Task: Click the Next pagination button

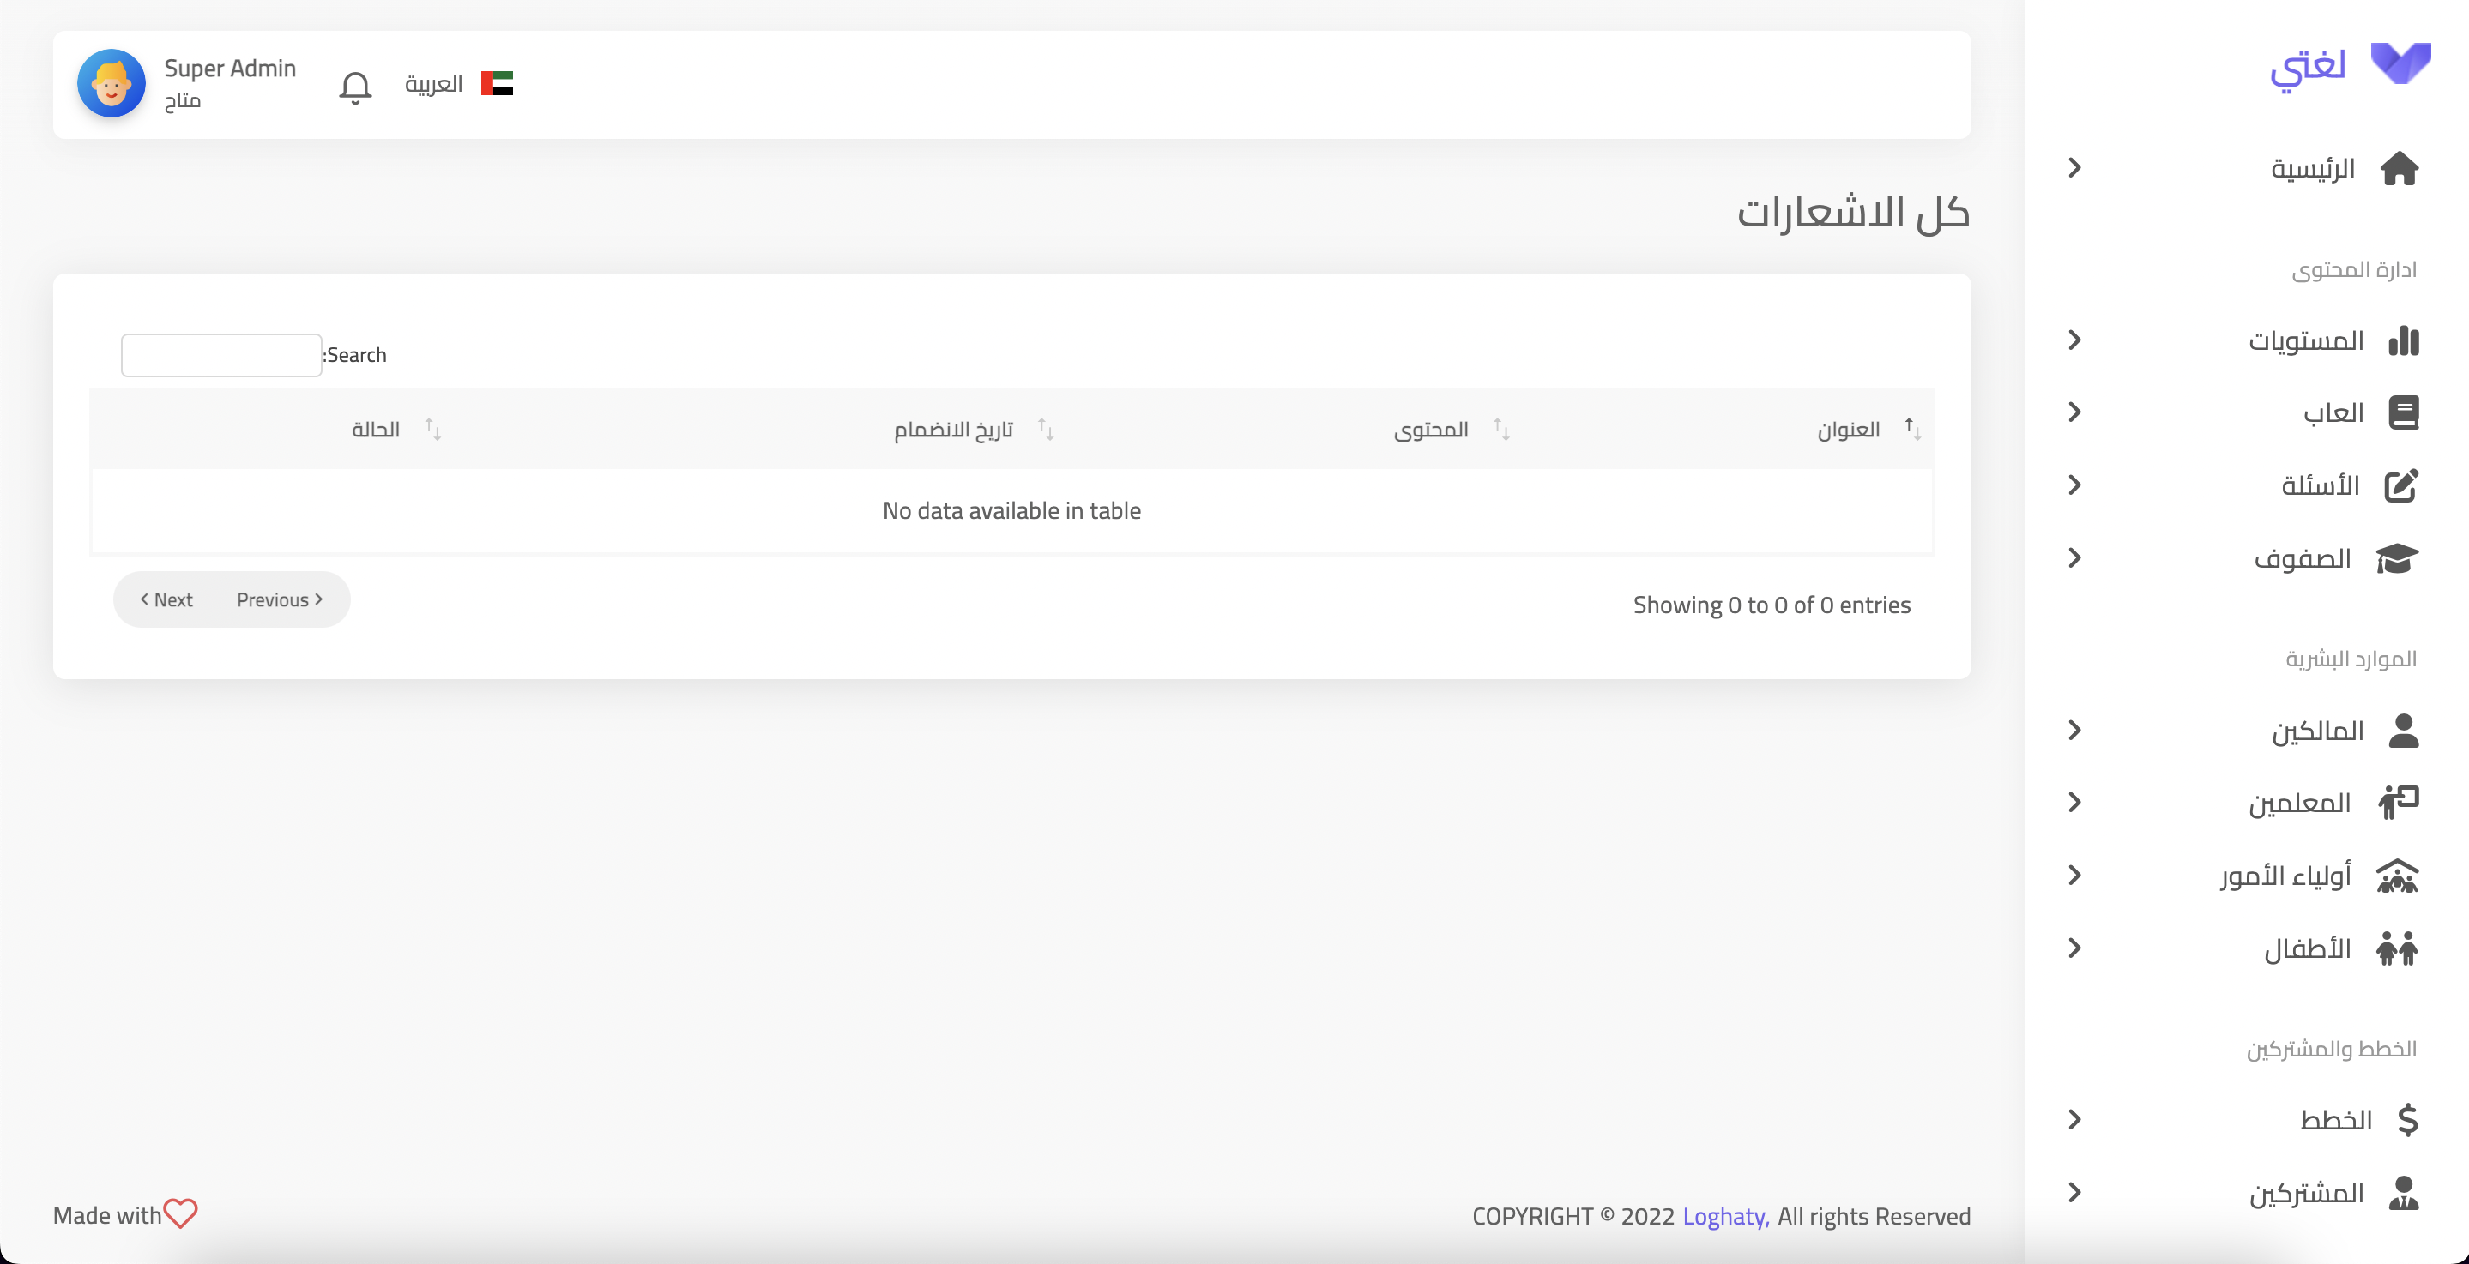Action: 166,600
